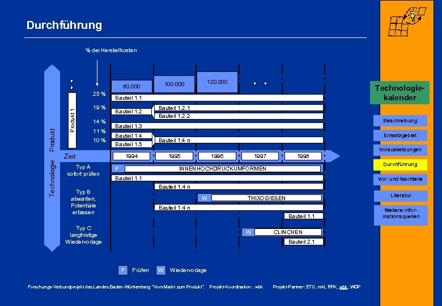The height and width of the screenshot is (306, 442).
Task: Click the green Technologiekalender title box
Action: point(399,93)
